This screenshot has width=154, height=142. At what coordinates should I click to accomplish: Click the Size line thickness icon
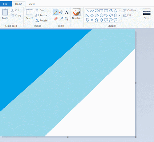(x=147, y=12)
